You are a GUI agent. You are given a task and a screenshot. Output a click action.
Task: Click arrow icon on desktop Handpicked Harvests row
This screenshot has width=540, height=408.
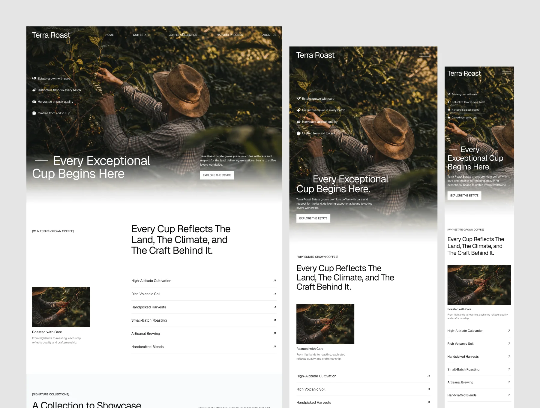tap(274, 307)
